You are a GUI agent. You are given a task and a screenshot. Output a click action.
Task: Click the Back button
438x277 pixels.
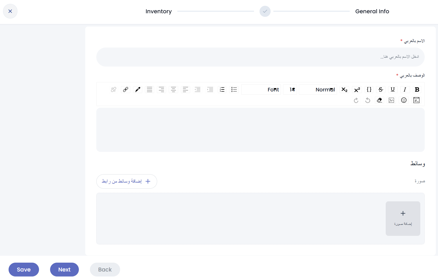tap(105, 270)
